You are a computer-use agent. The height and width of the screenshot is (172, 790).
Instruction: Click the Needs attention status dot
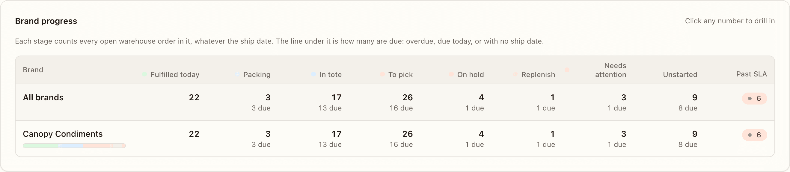567,70
